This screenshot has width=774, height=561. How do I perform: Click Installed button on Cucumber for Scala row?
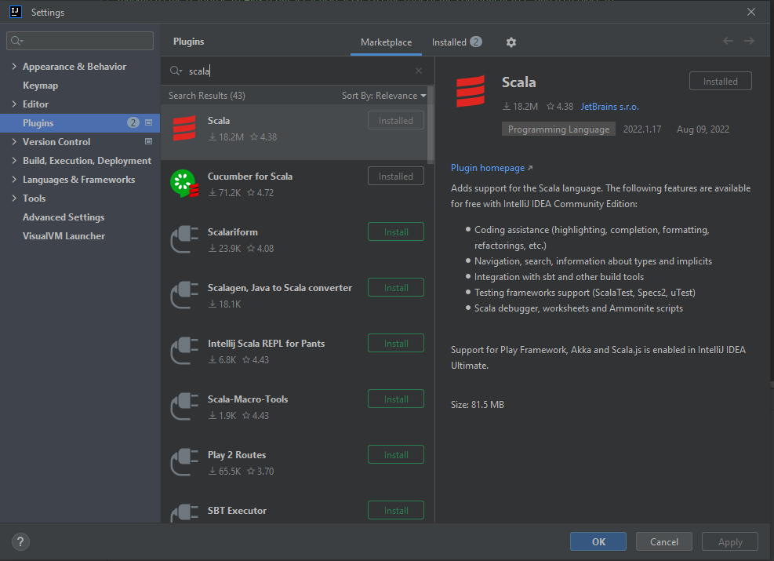tap(396, 176)
